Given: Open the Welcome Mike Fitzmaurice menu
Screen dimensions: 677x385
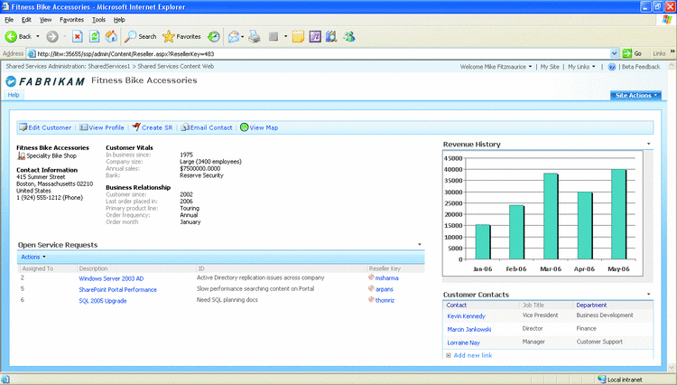Looking at the screenshot, I should (496, 67).
